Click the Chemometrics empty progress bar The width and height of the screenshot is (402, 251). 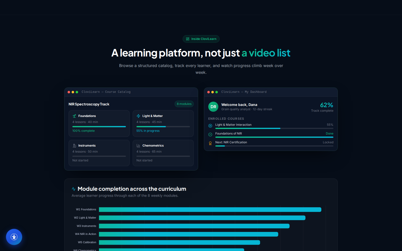[x=163, y=156]
